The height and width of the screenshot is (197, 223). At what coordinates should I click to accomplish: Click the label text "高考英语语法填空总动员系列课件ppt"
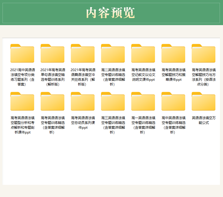pos(83,122)
